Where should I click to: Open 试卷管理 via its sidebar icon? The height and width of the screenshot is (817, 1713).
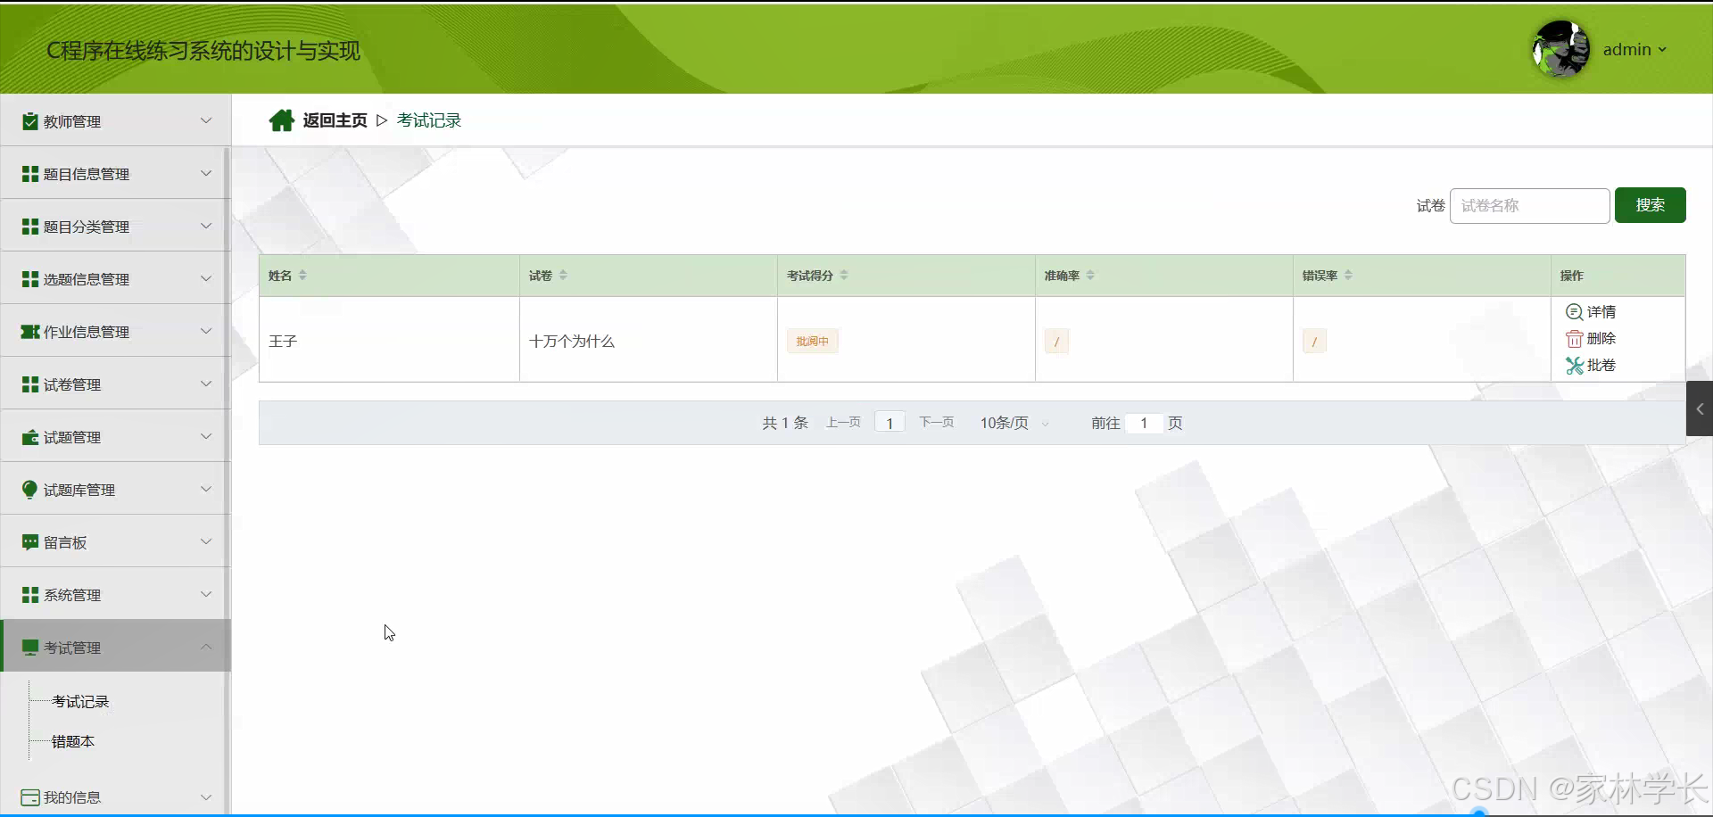pos(29,384)
